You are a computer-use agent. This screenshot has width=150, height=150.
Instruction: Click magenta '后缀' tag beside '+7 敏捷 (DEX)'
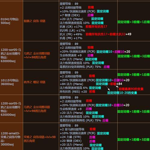[x=91, y=15]
